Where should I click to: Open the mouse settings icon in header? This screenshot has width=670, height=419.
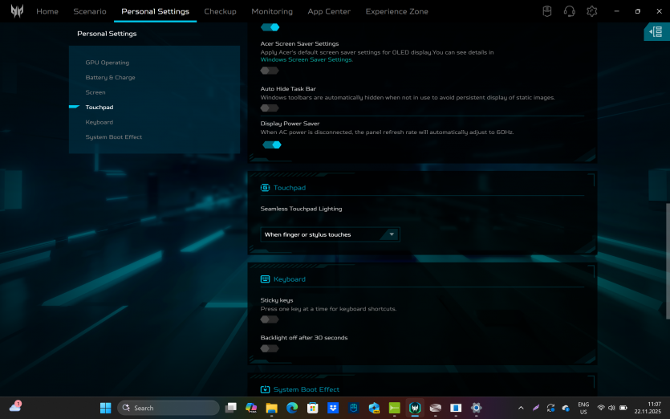point(546,11)
